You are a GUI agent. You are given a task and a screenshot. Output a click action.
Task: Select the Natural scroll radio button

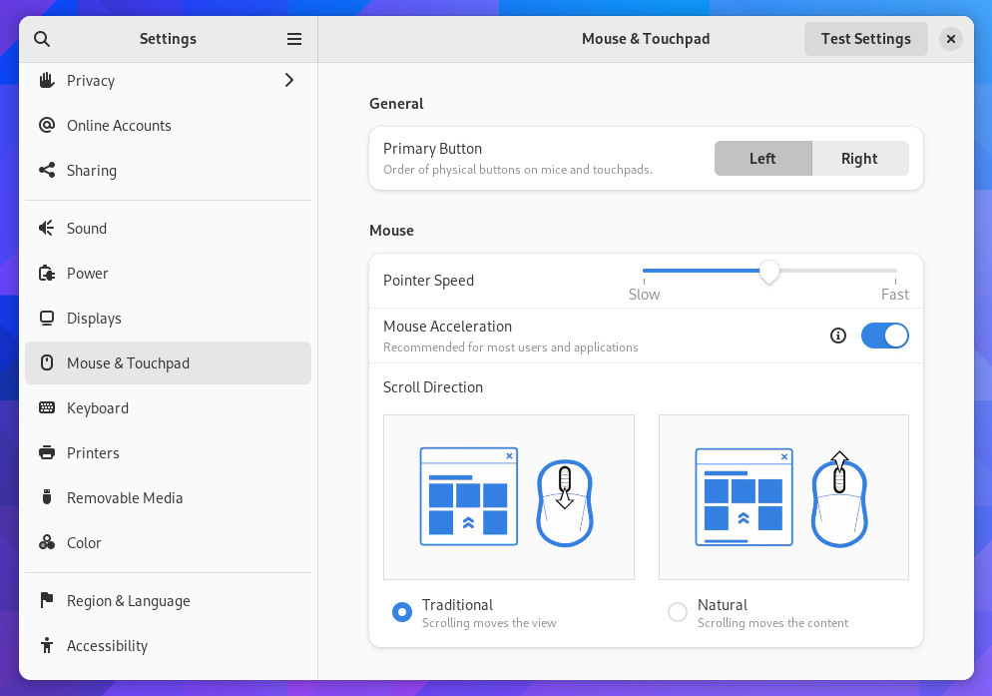[x=678, y=612]
